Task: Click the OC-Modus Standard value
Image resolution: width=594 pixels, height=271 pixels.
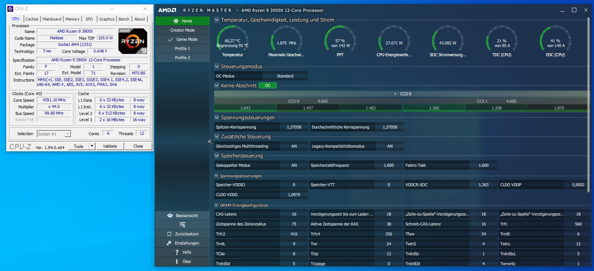Action: [x=285, y=76]
